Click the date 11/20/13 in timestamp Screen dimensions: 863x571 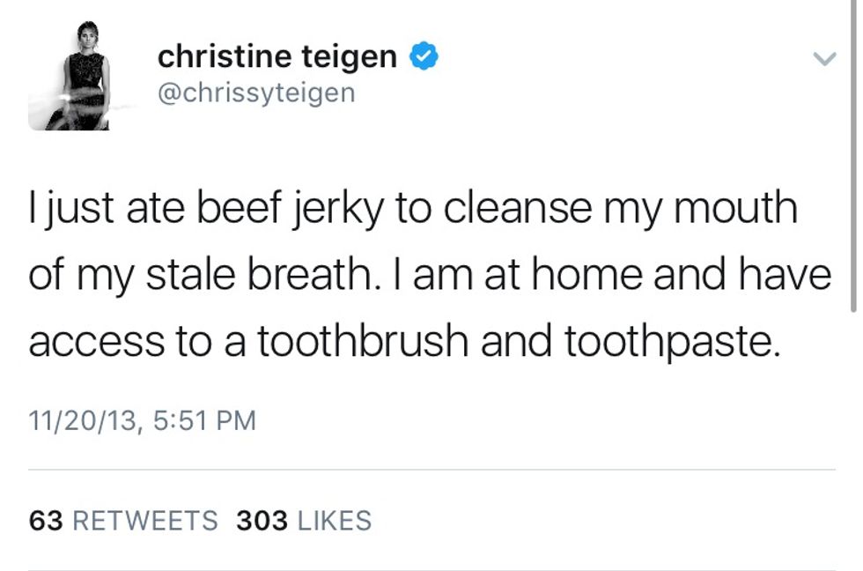coord(83,420)
